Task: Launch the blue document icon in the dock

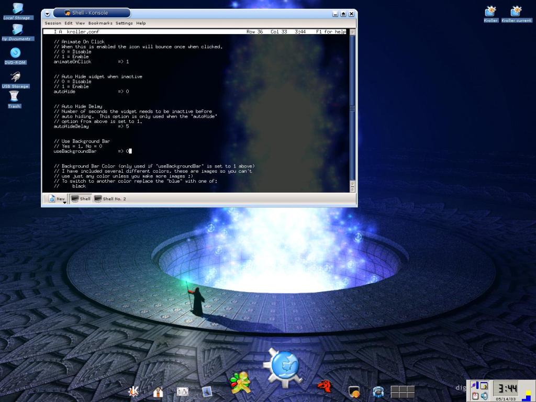Action: pos(207,391)
